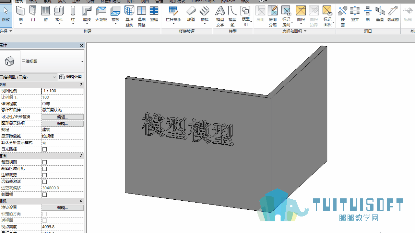Pick the 窗 (Window) tool

(x=46, y=15)
